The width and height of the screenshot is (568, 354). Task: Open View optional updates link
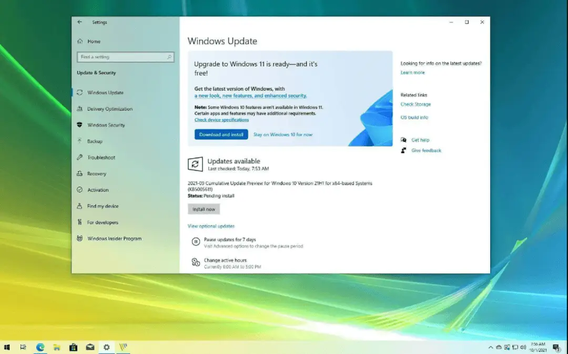(x=211, y=226)
